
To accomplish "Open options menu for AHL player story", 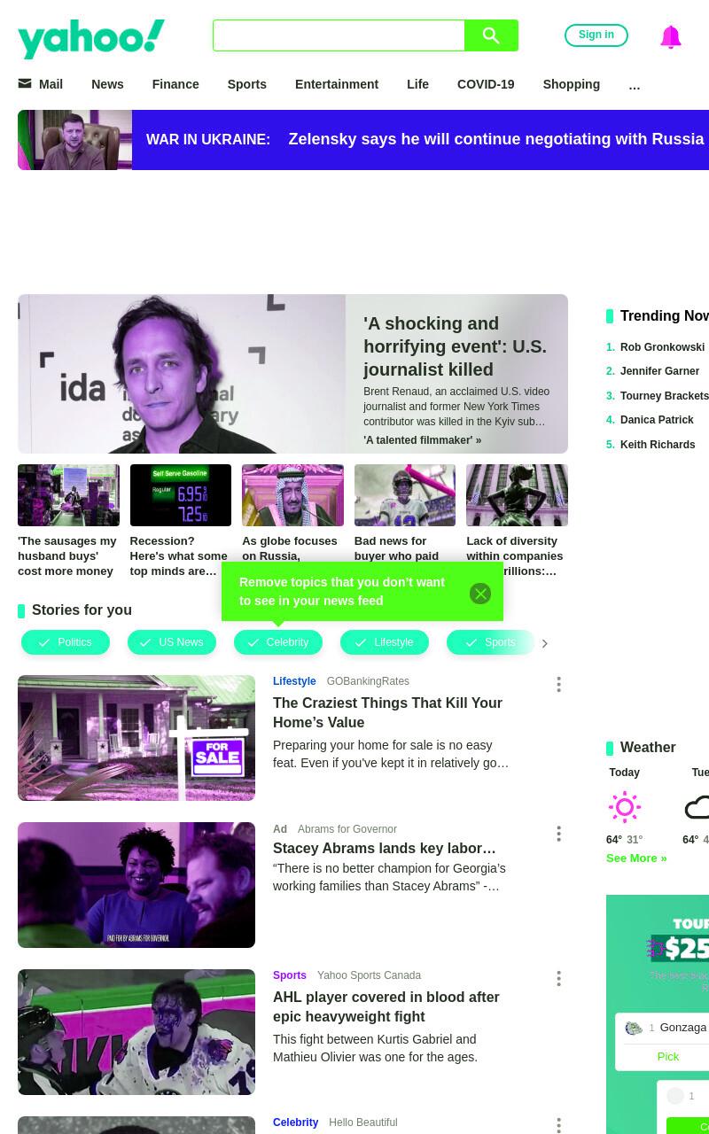I will tap(558, 978).
